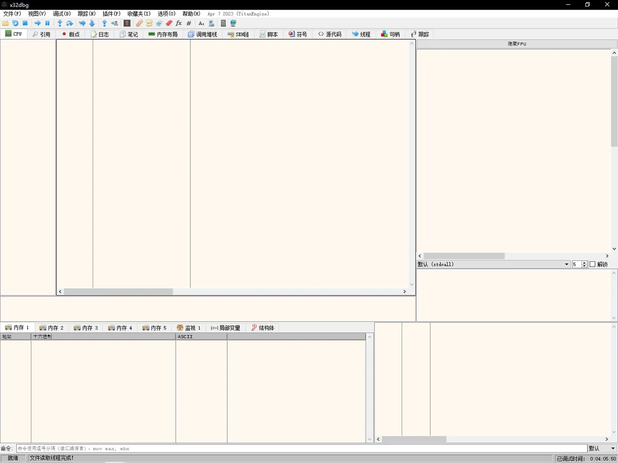Open the 脚本 script tab
This screenshot has width=618, height=463.
[269, 34]
